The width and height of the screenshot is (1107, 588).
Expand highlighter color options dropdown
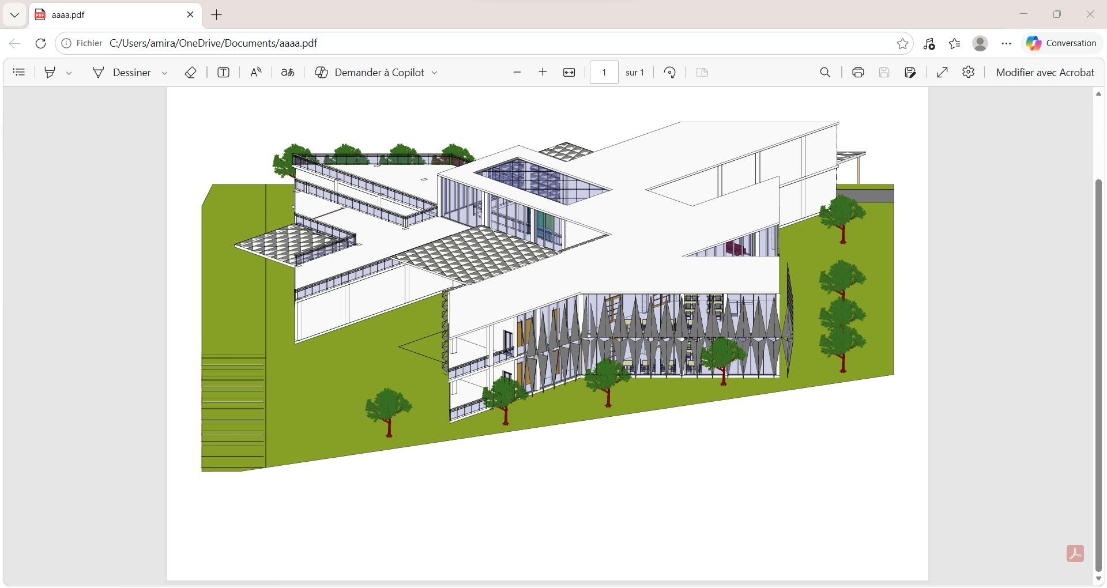[x=69, y=73]
